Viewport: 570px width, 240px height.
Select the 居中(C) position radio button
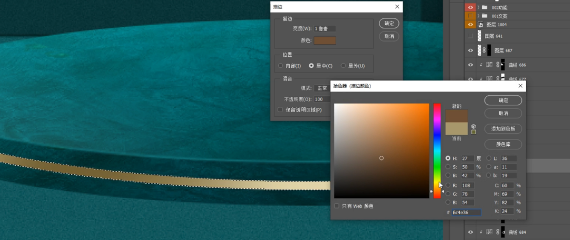pyautogui.click(x=311, y=66)
